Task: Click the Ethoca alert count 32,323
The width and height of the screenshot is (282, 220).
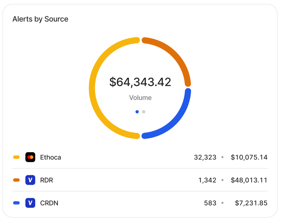Action: click(205, 157)
